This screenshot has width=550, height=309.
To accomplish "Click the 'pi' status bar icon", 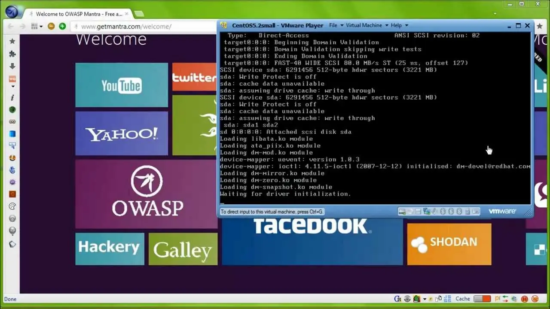I will pyautogui.click(x=498, y=299).
